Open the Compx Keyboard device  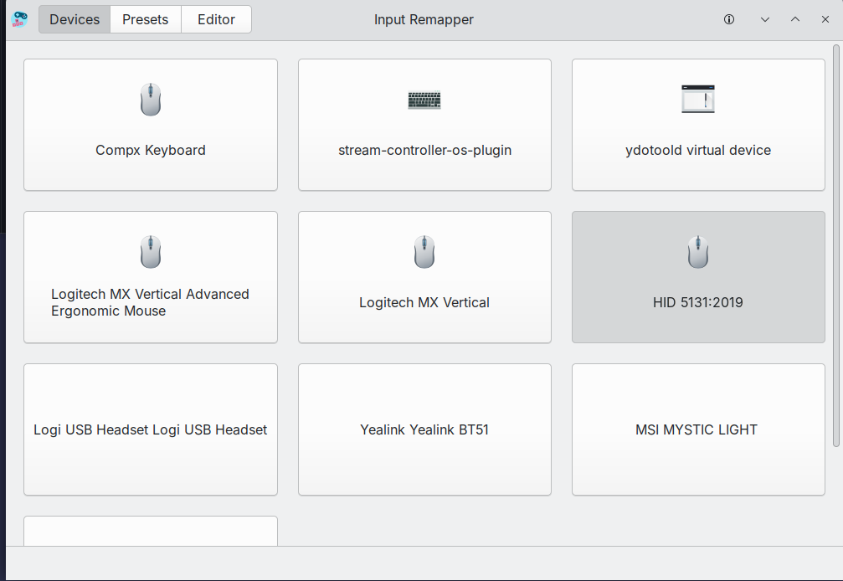click(x=151, y=125)
